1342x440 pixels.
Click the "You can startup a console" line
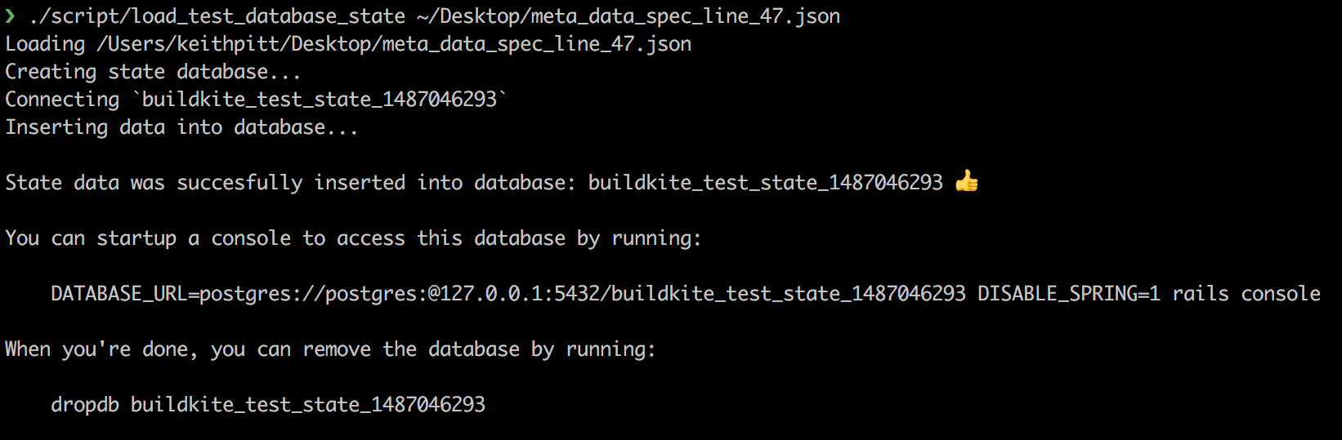tap(353, 238)
